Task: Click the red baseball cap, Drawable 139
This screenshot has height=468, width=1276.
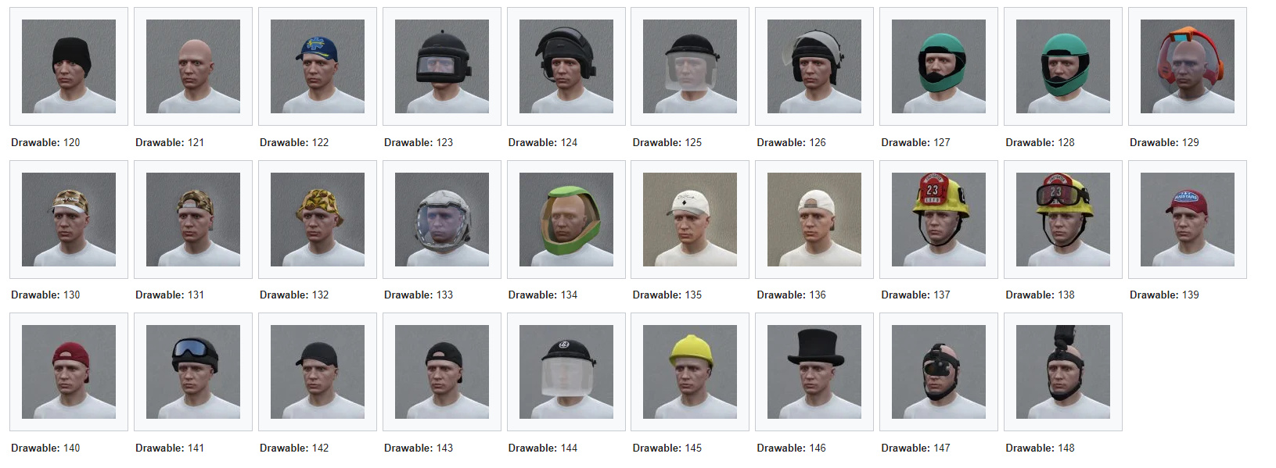Action: (1188, 220)
